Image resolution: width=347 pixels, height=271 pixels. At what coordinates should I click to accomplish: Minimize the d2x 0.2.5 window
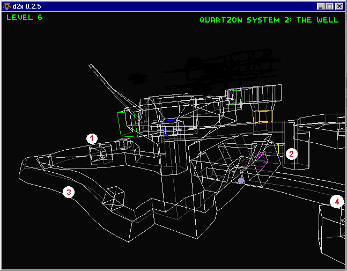tap(321, 6)
